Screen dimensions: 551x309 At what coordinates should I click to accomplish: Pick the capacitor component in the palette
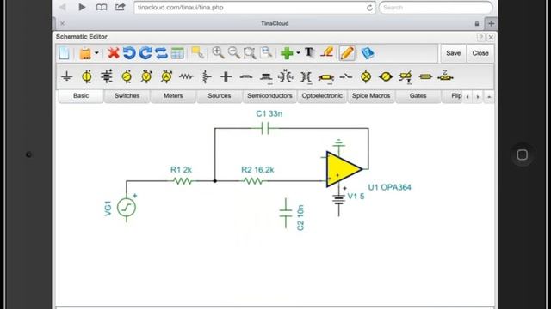pos(226,76)
